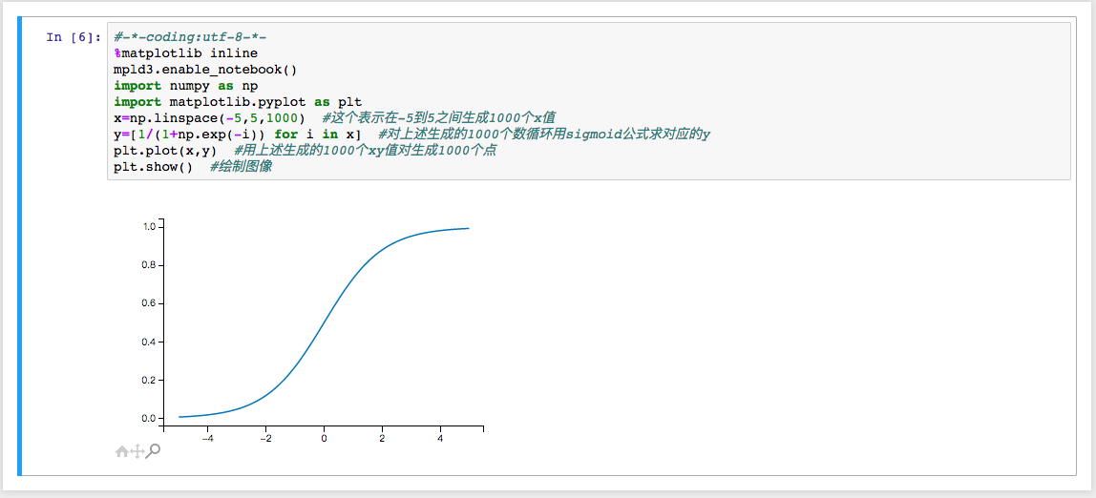Screen dimensions: 1096x498
Task: Click the import numpy as np line
Action: click(185, 86)
